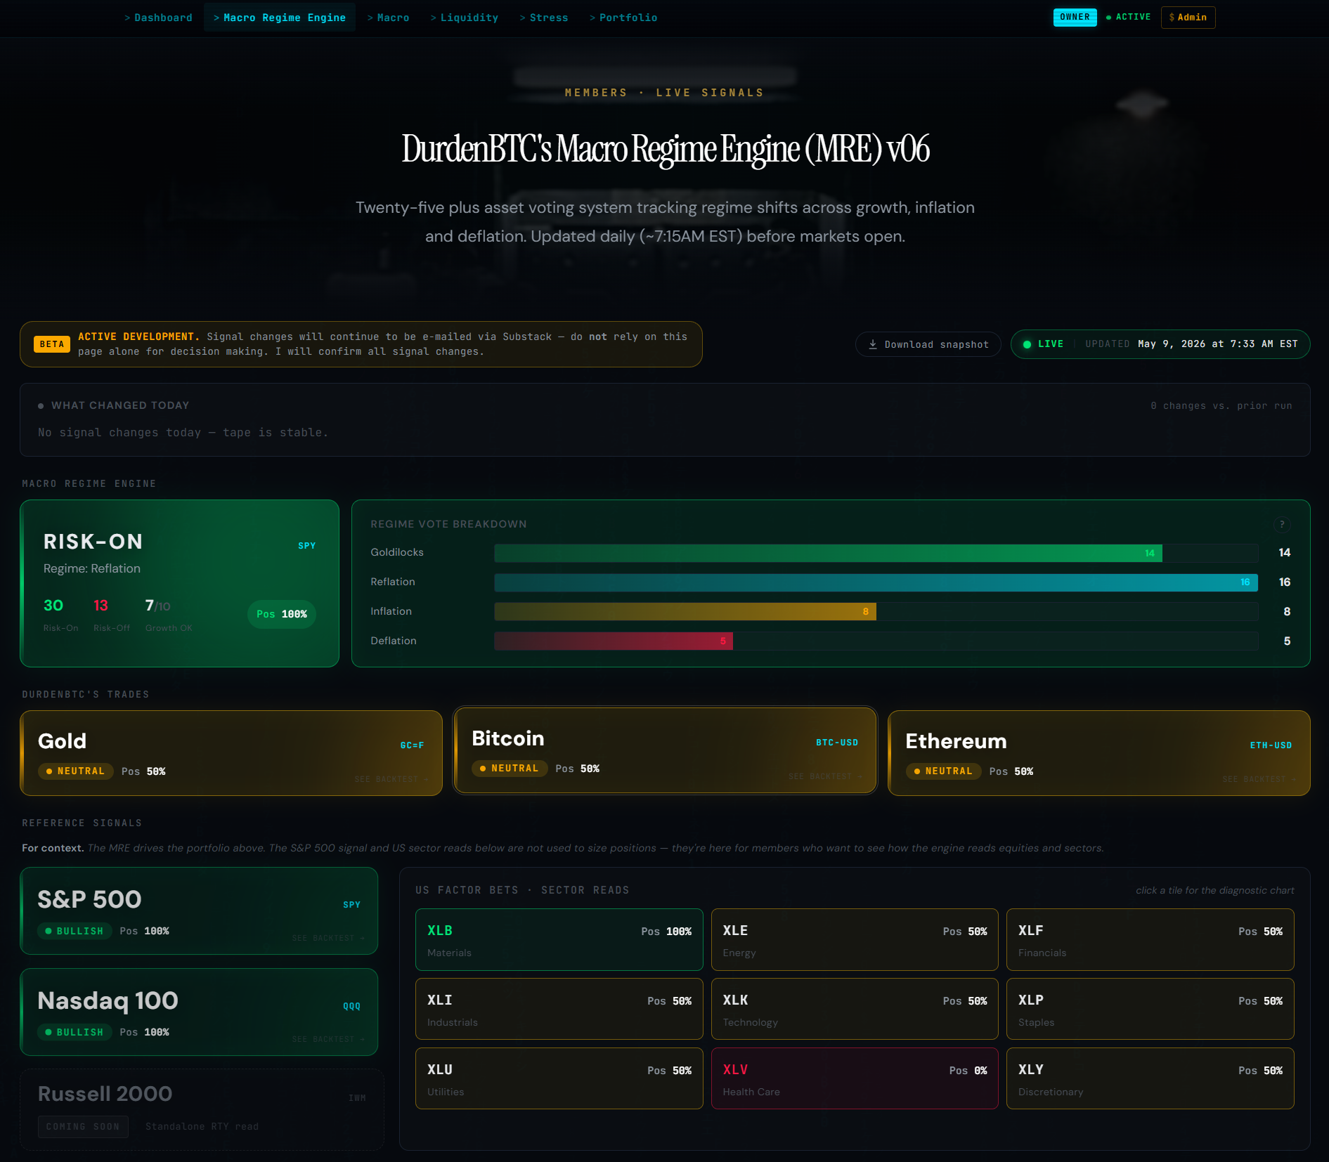
Task: Click the Goldilocks row total 14
Action: click(1284, 553)
